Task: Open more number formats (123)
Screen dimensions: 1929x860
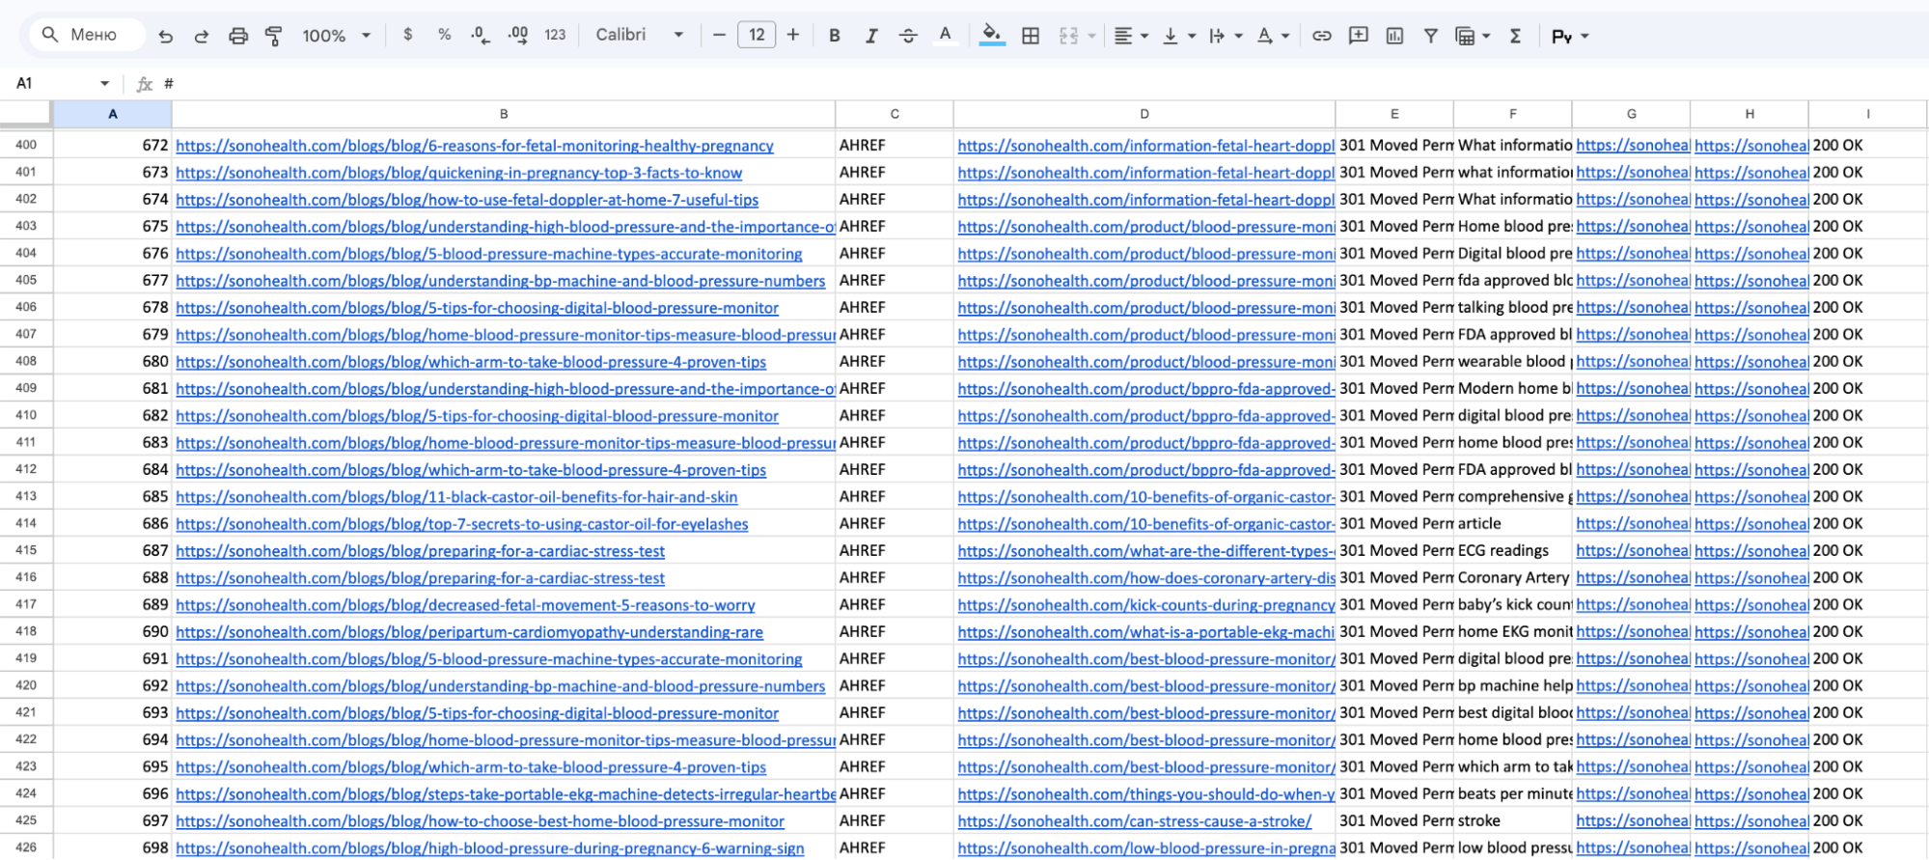Action: (x=555, y=35)
